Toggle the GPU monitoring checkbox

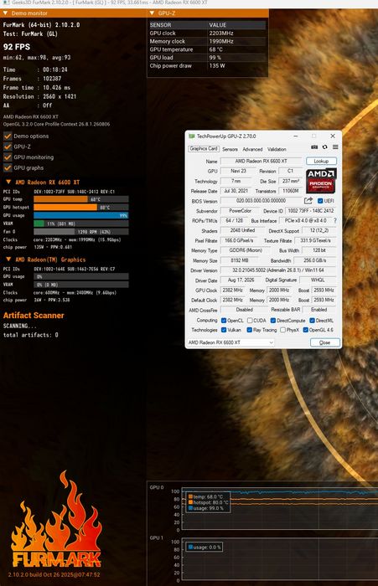pyautogui.click(x=8, y=157)
